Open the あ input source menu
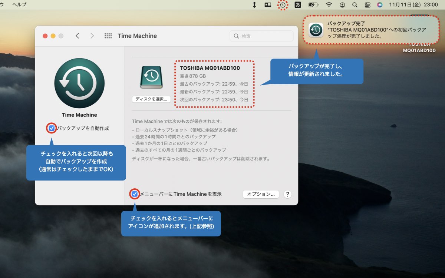Screen dimensions: 445x278 [297, 5]
